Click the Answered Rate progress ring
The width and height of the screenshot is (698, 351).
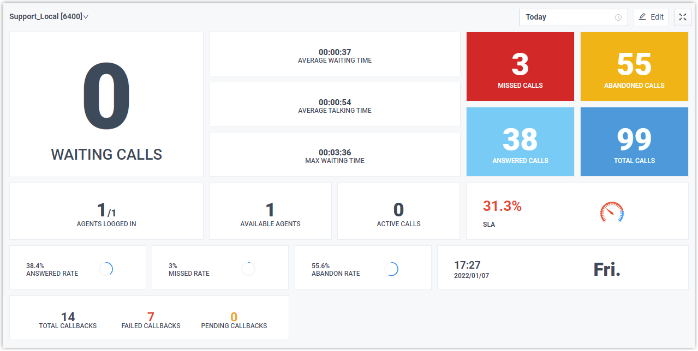[106, 269]
